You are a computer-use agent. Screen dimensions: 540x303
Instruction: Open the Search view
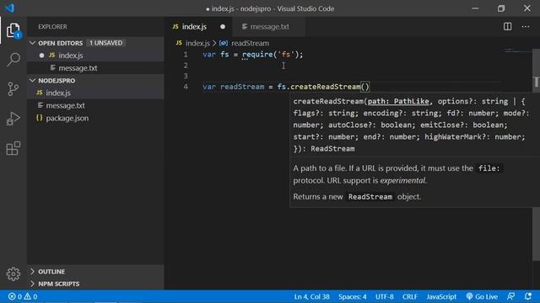pyautogui.click(x=13, y=60)
